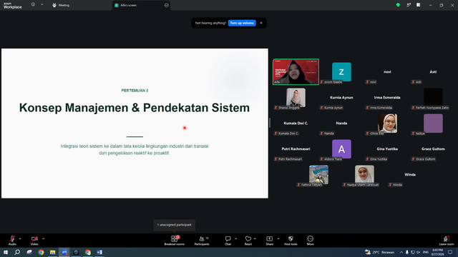This screenshot has height=257, width=458.
Task: Open the Participants panel
Action: click(x=202, y=241)
